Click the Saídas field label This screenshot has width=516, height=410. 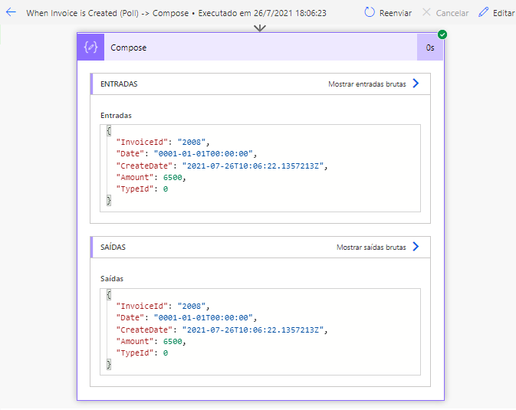[x=112, y=279]
